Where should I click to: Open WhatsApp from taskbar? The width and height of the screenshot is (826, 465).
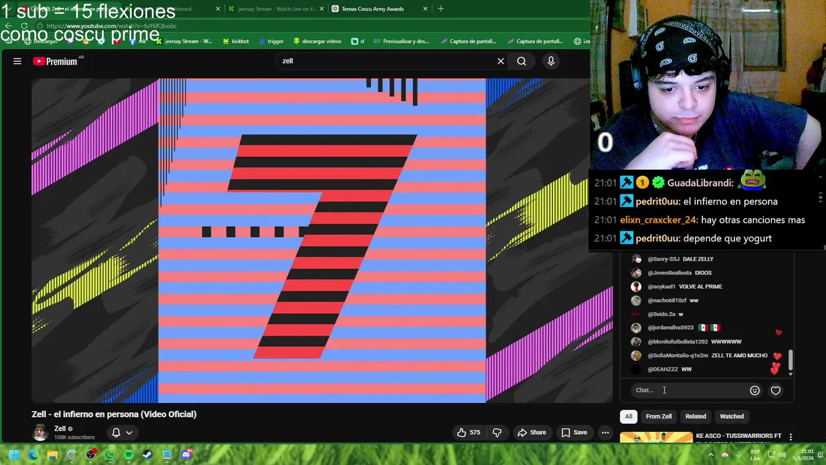tap(110, 455)
